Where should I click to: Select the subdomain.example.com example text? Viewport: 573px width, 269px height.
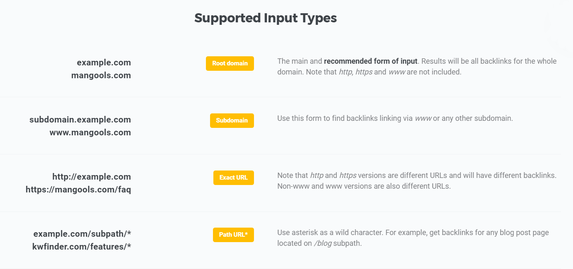[x=80, y=120]
